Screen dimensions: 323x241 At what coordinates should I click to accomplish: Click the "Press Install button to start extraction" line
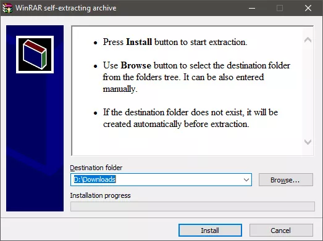[175, 42]
